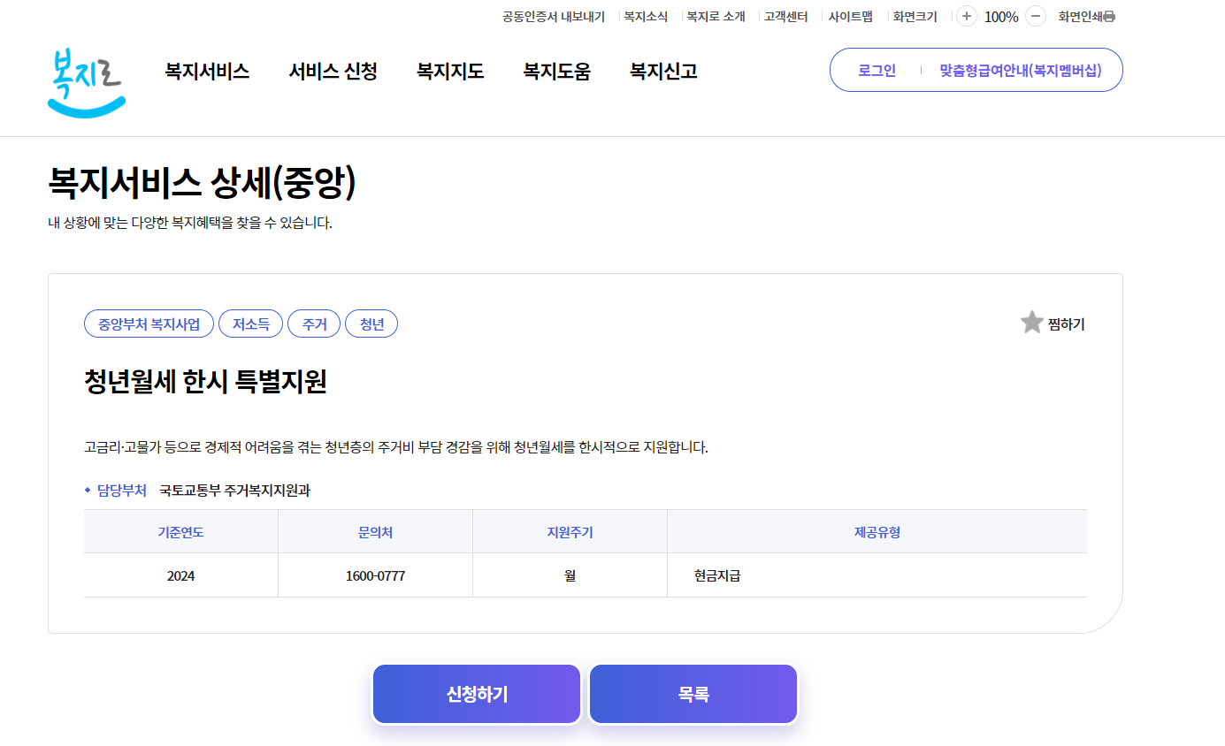Open the 서비스 신청 menu
1225x746 pixels.
[332, 71]
